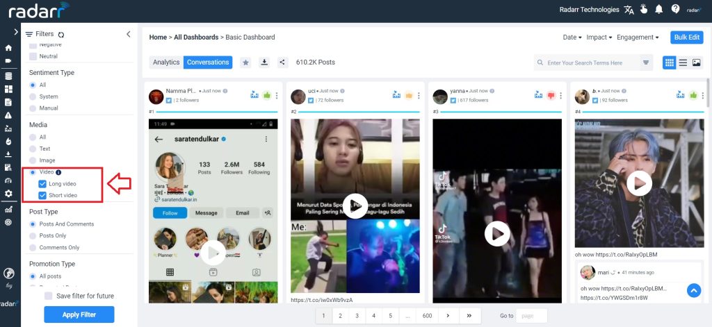The width and height of the screenshot is (712, 327).
Task: Select Image media filter
Action: click(33, 160)
